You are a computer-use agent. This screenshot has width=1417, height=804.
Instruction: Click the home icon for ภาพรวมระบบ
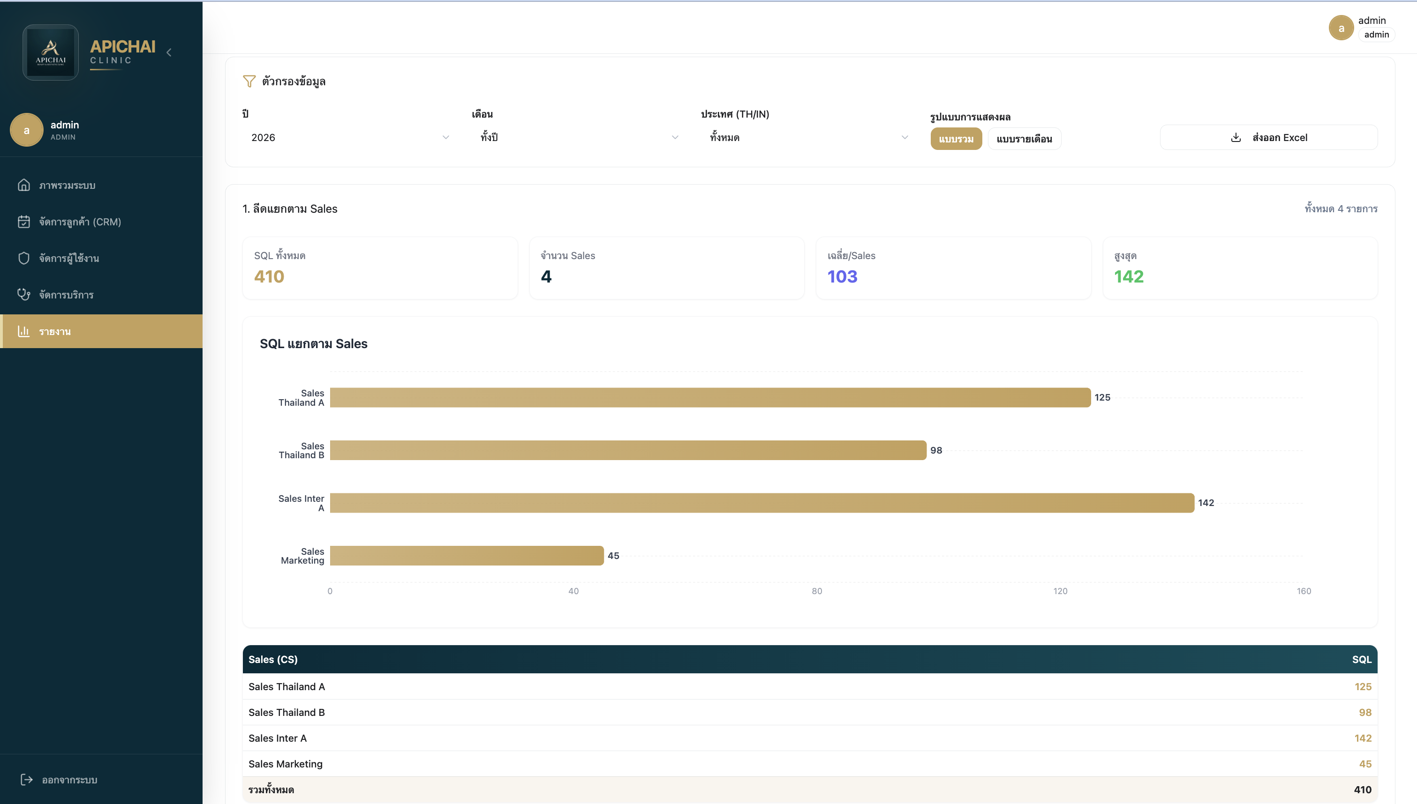click(24, 185)
